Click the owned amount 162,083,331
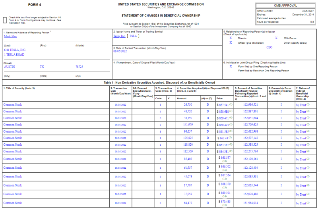 click(x=250, y=176)
